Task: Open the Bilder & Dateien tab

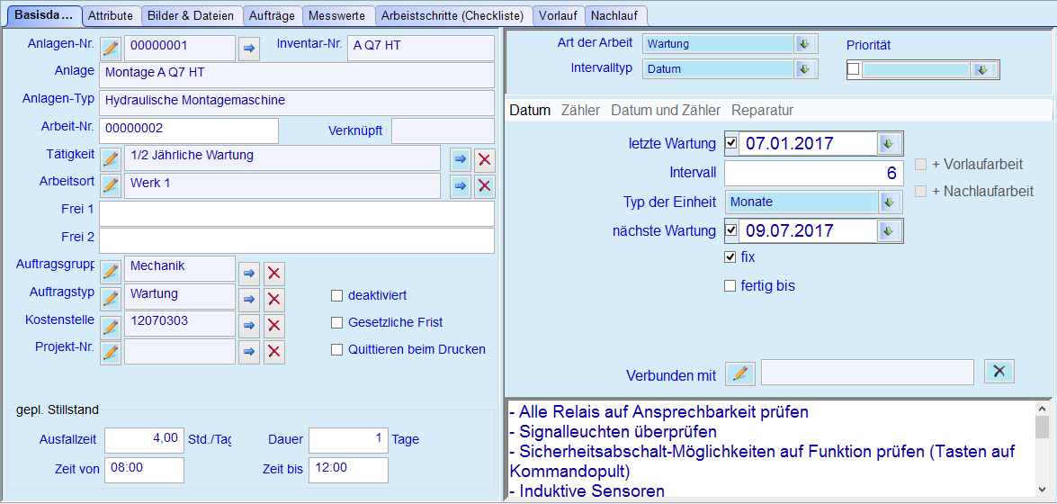Action: pos(192,15)
